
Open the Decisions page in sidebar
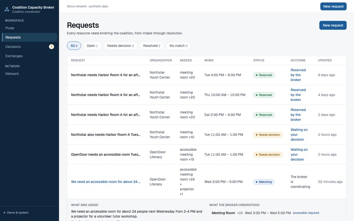pos(29,46)
